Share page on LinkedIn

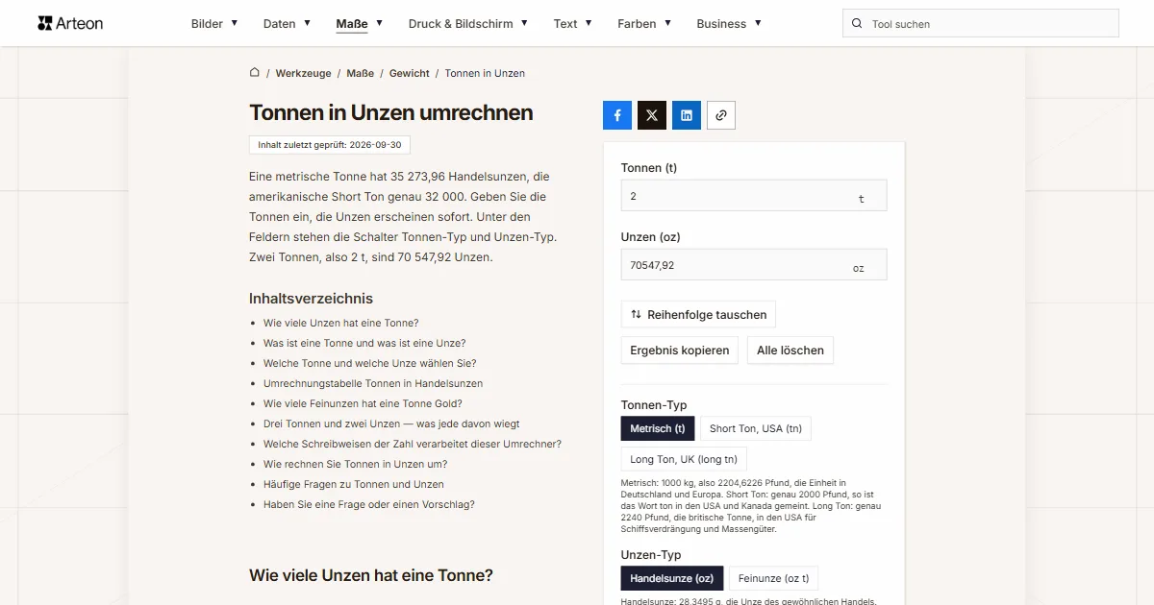click(687, 115)
